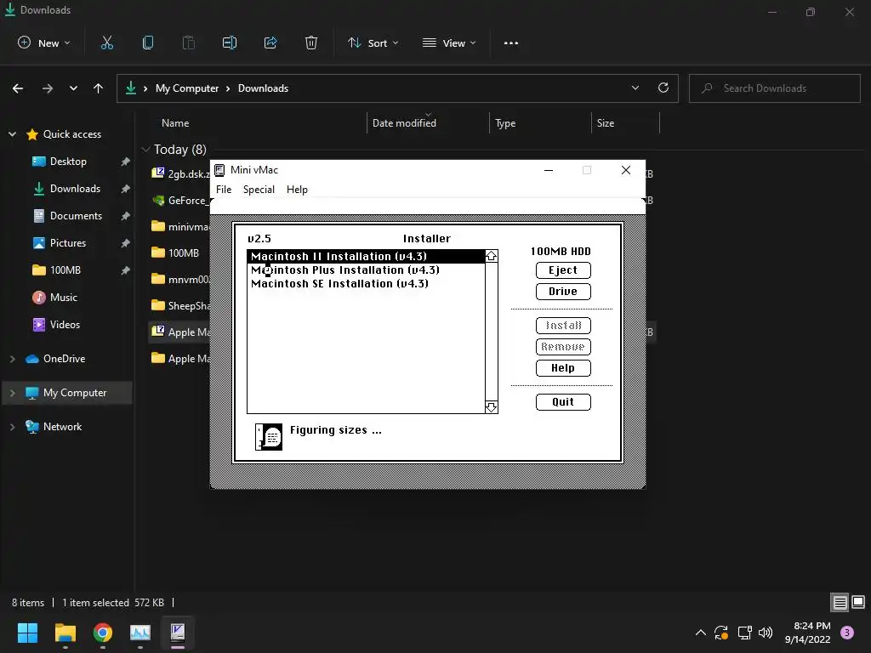Collapse the Quick access tree

pyautogui.click(x=12, y=134)
